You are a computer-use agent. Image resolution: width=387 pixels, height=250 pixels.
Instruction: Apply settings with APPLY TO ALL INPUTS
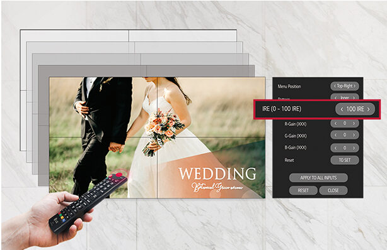318,178
